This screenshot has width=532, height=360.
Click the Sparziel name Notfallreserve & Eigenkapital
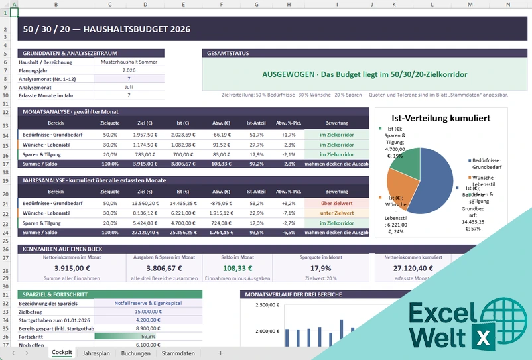click(x=148, y=303)
